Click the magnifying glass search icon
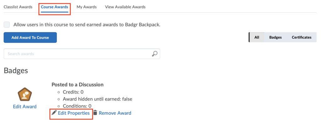Viewport: 321px width, 123px height. click(x=155, y=54)
